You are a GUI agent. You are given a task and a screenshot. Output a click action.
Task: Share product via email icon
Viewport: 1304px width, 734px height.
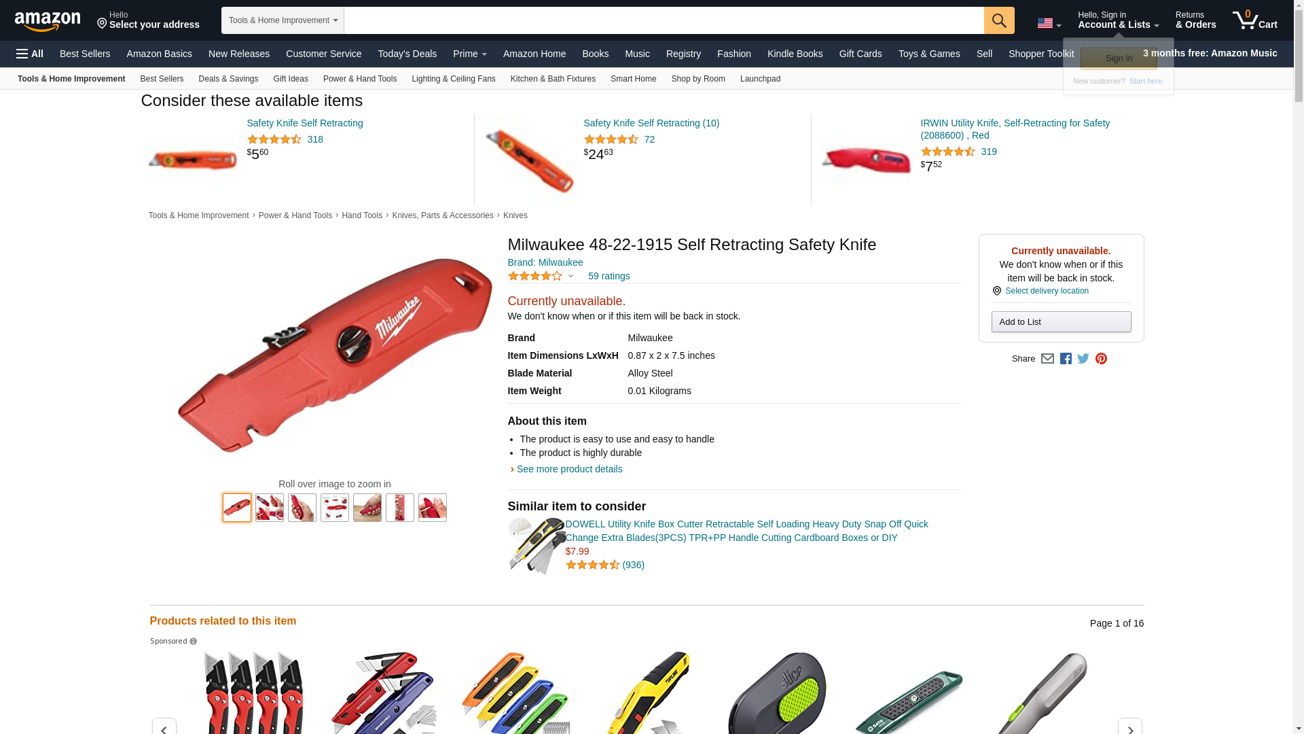click(x=1047, y=359)
